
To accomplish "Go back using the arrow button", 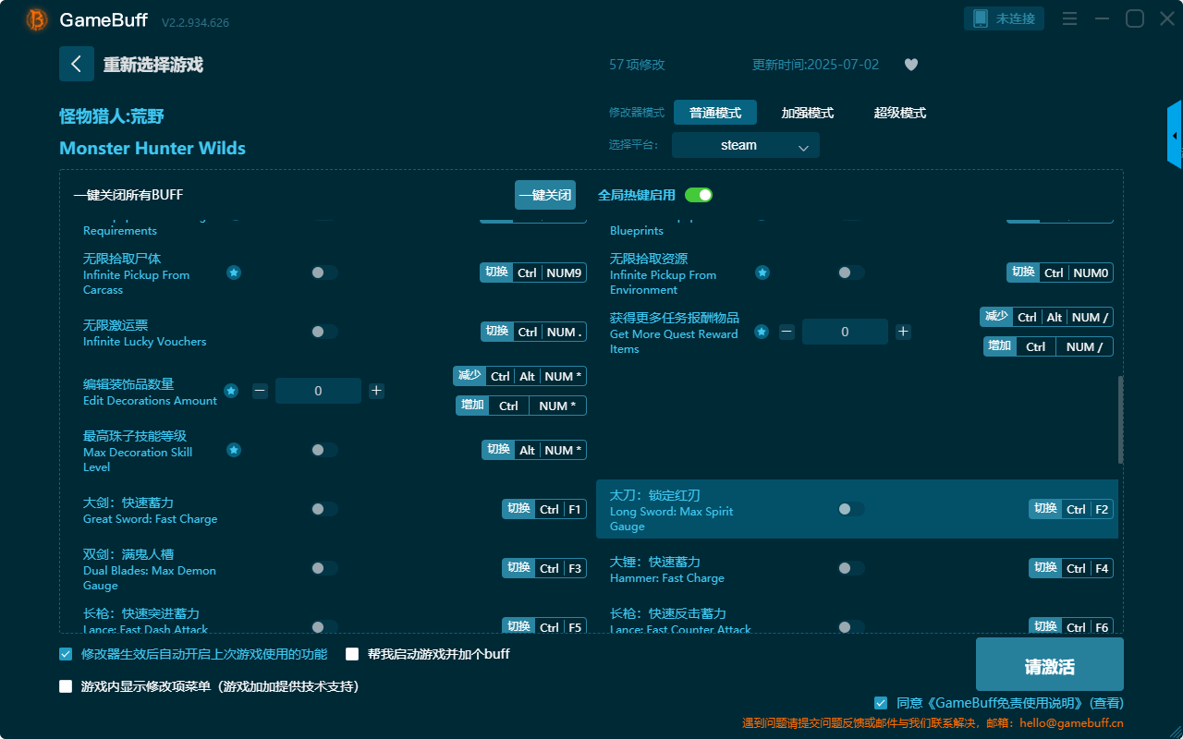I will 77,64.
